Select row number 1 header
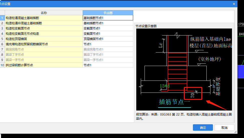 2,18
